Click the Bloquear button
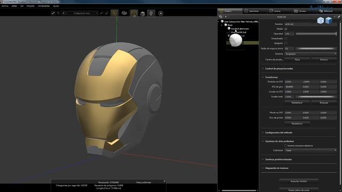The height and width of the screenshot is (192, 342). coord(324,102)
